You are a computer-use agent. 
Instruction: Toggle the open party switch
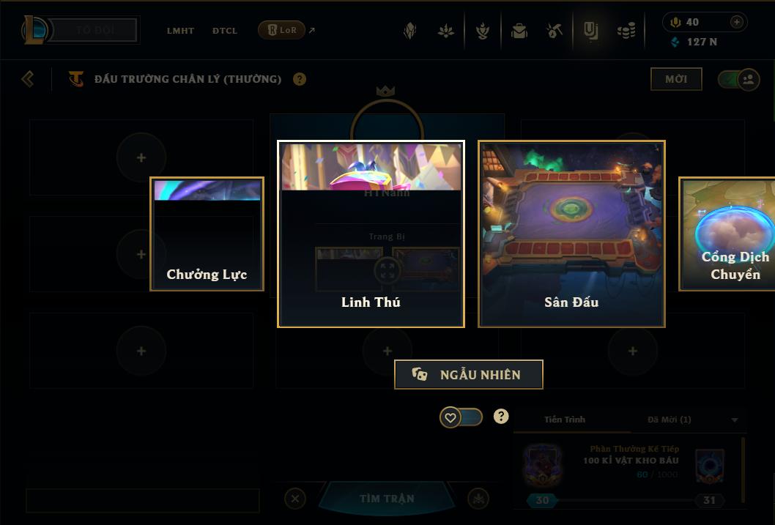coord(738,79)
